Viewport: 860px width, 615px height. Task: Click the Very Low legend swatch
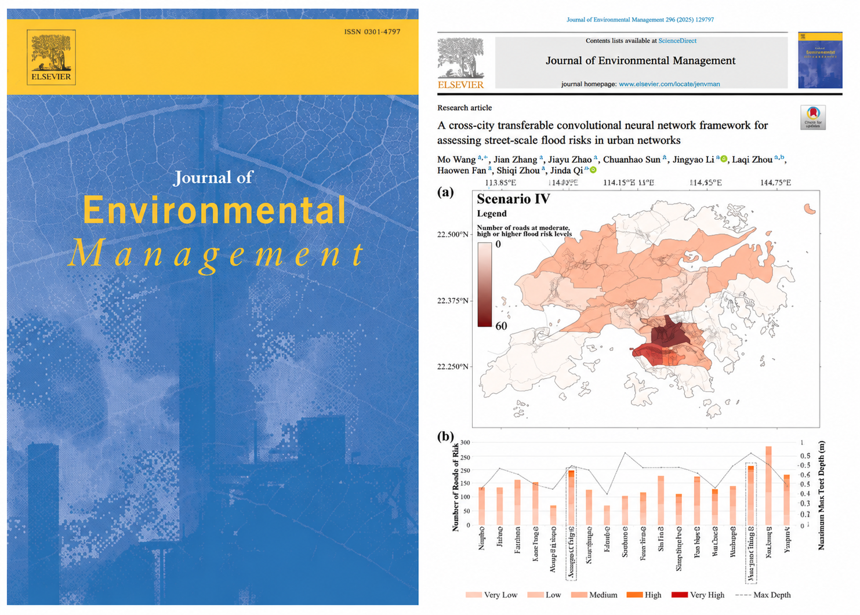(x=473, y=595)
